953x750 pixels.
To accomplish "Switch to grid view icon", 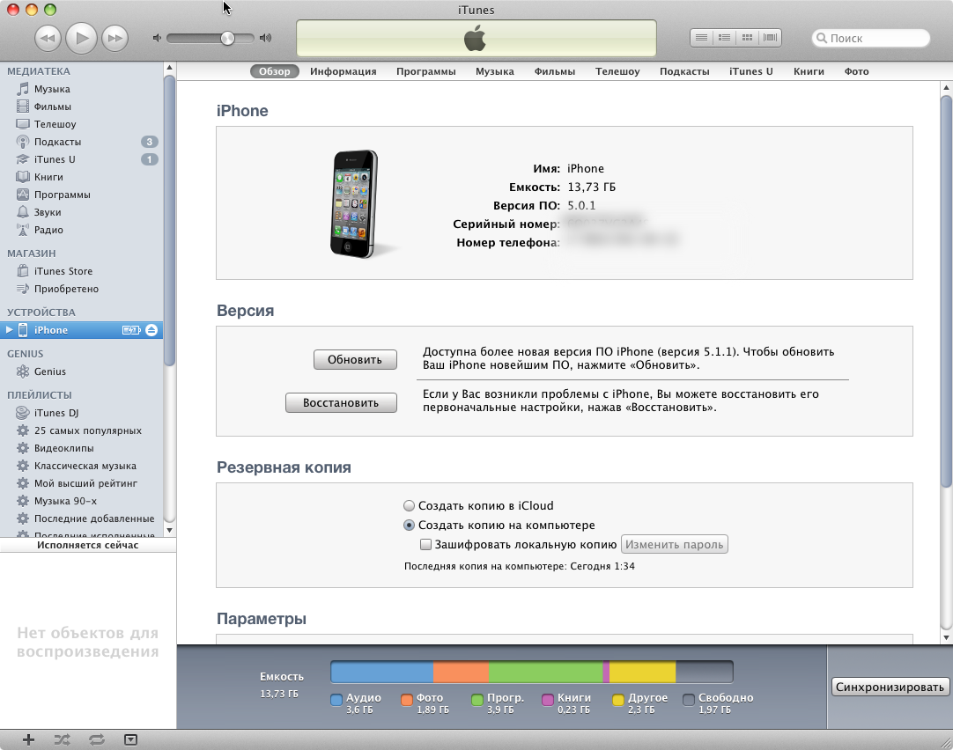I will point(747,38).
